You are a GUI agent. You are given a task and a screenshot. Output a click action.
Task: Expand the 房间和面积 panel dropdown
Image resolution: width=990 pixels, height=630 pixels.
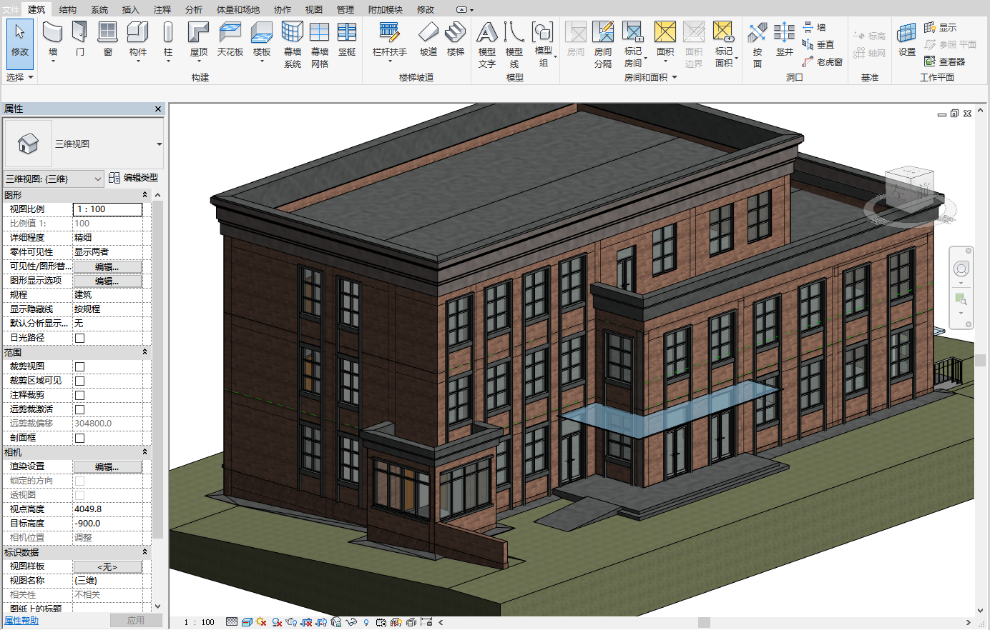pyautogui.click(x=651, y=77)
